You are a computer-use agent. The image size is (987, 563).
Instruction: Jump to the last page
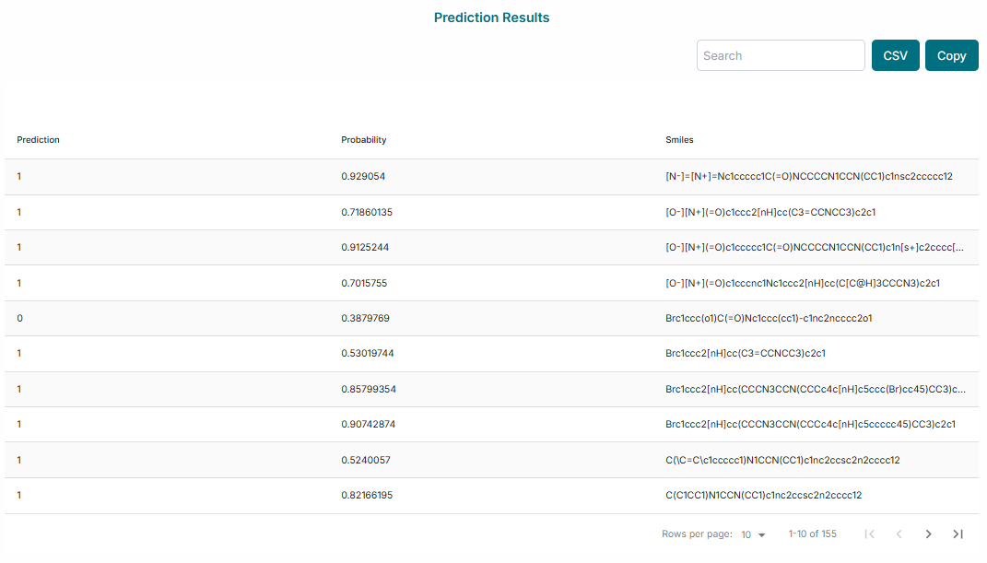[958, 534]
